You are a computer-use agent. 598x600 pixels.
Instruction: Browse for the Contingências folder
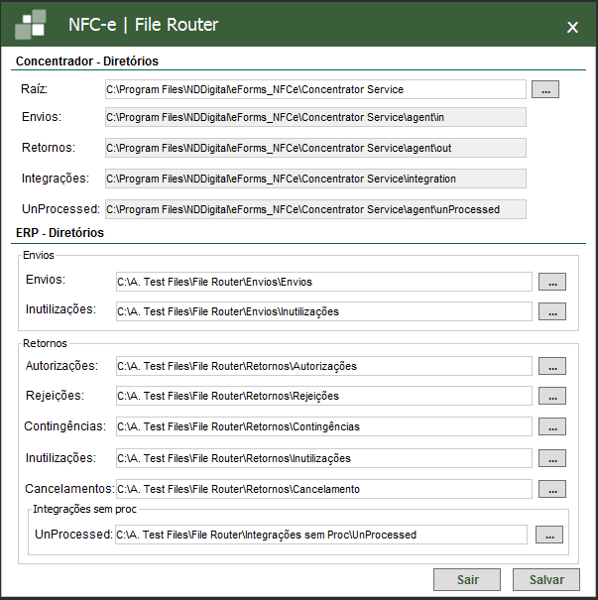tap(552, 427)
